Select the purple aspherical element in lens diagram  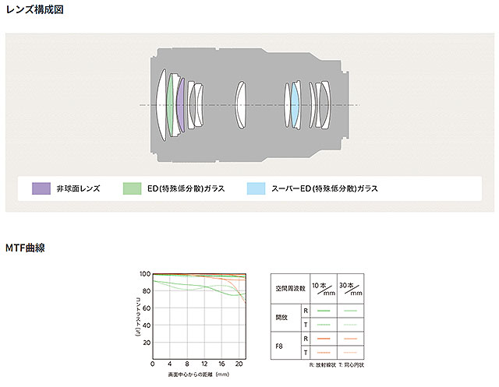181,104
